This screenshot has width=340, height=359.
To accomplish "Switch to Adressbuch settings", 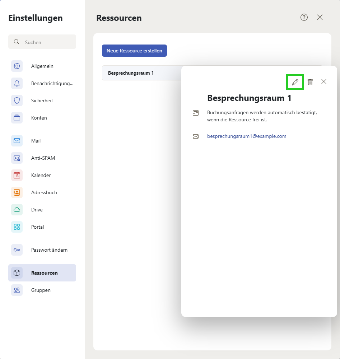I will pos(44,192).
